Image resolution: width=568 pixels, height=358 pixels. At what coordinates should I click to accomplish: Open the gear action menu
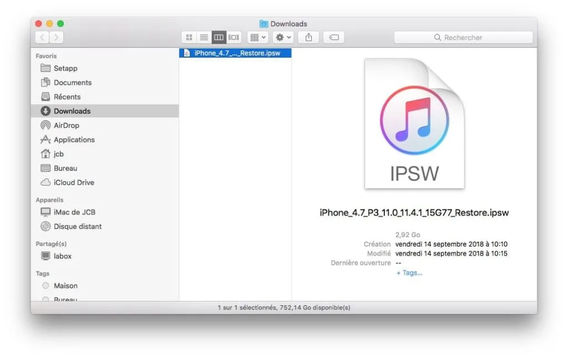[x=283, y=37]
